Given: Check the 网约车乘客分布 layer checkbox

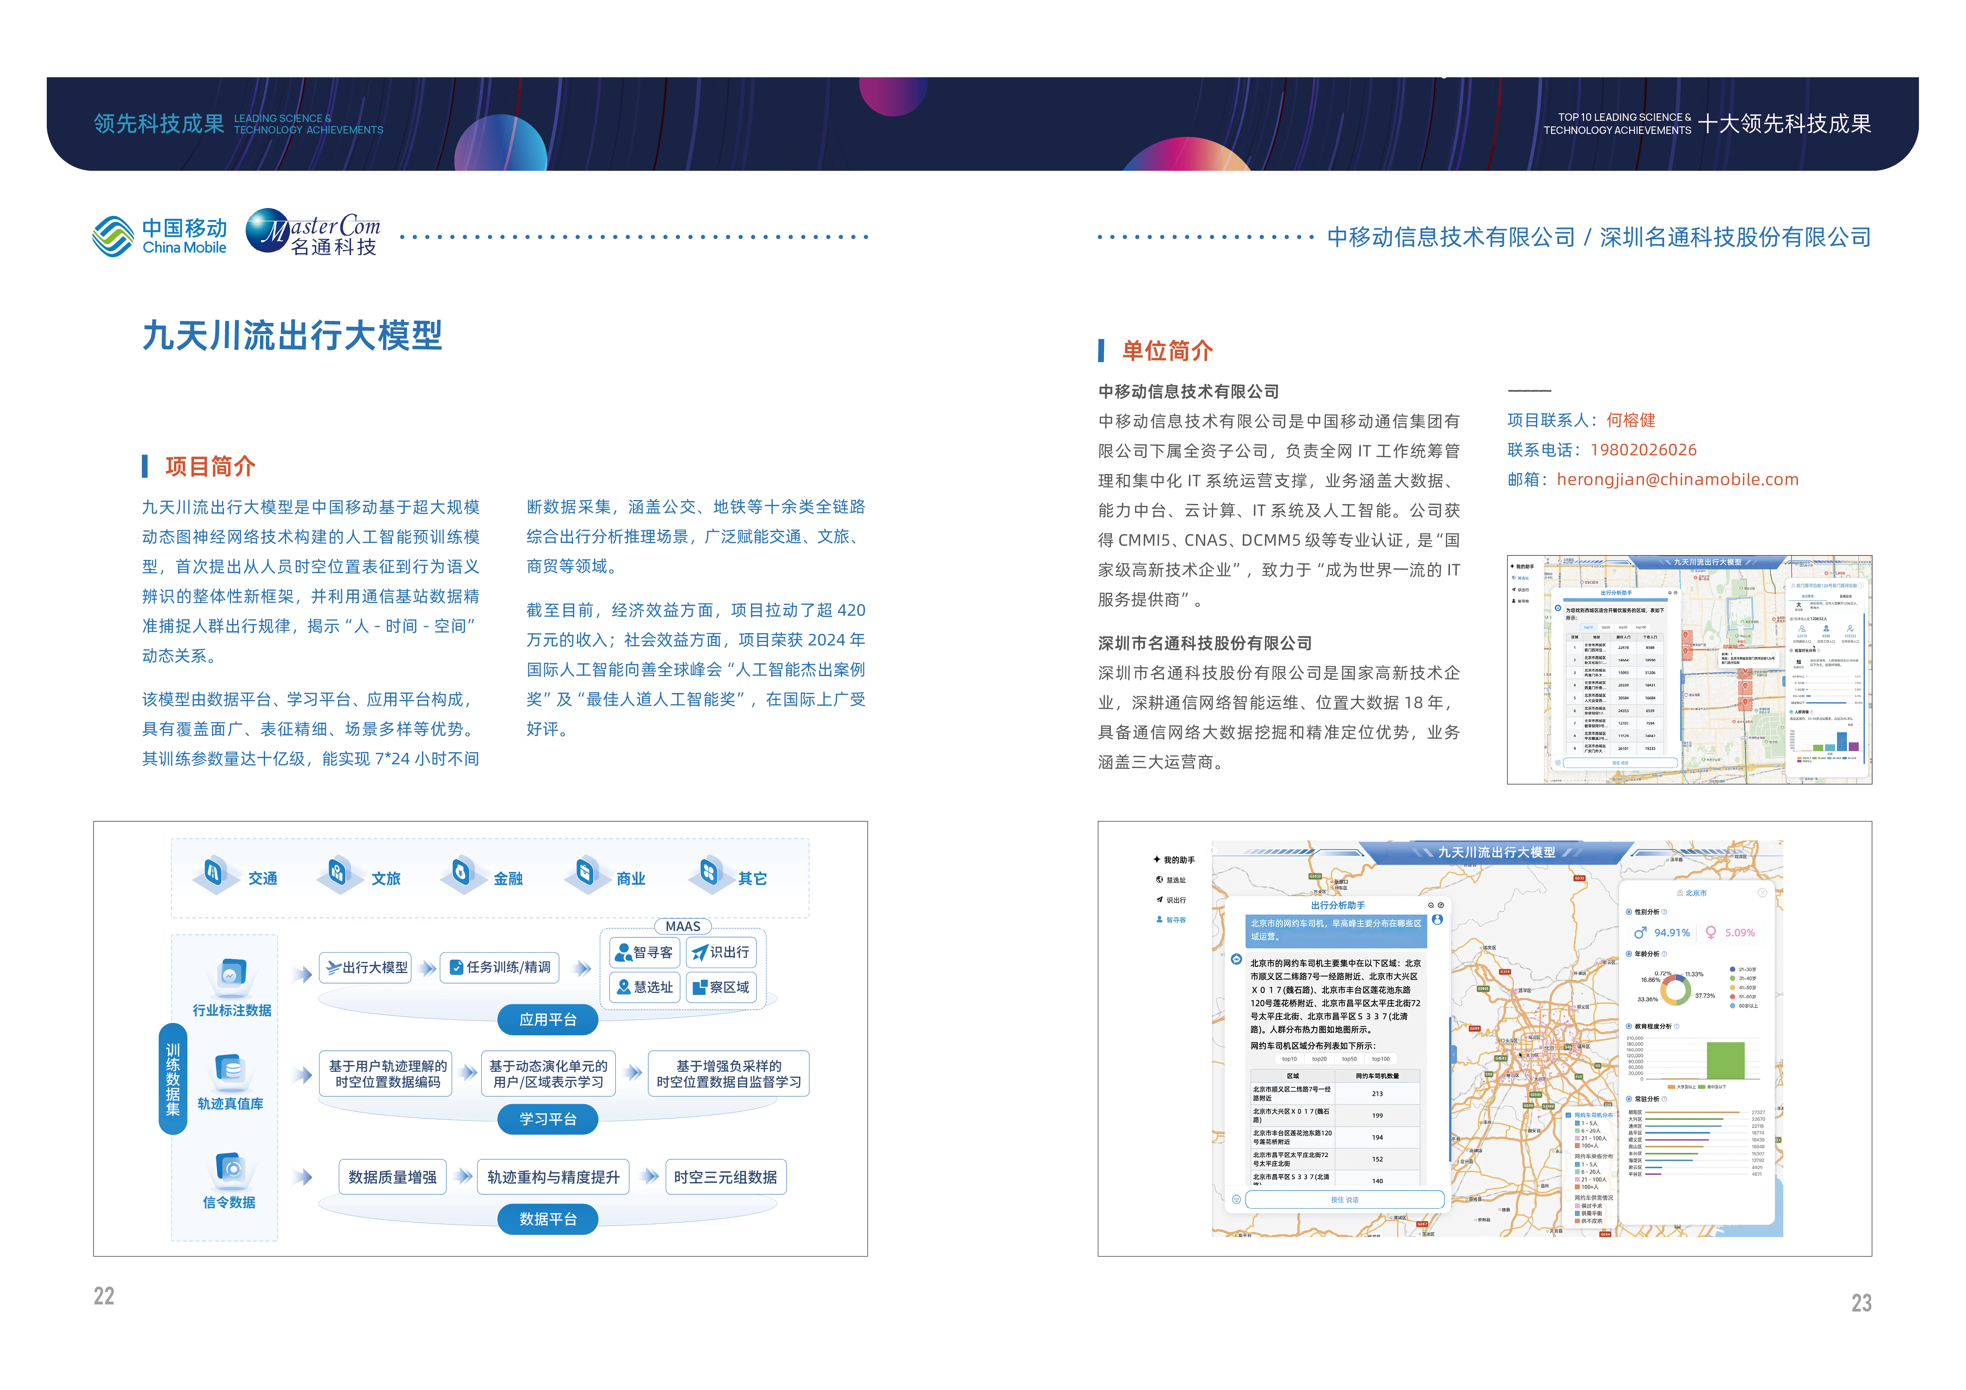Looking at the screenshot, I should pyautogui.click(x=1569, y=1156).
